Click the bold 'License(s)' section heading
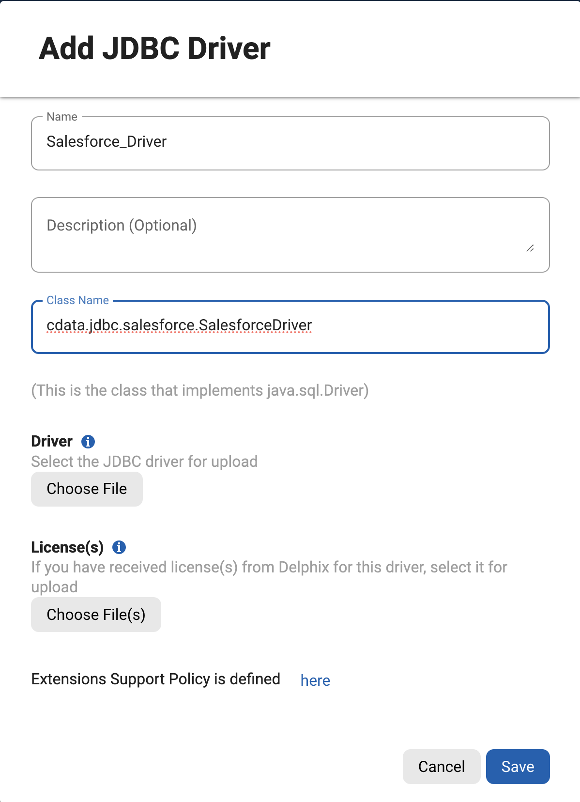This screenshot has width=580, height=802. (x=67, y=547)
